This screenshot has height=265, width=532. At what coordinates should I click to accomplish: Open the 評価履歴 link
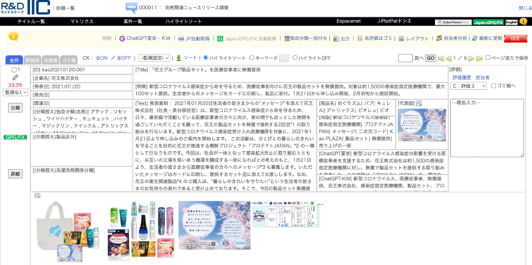[x=462, y=77]
